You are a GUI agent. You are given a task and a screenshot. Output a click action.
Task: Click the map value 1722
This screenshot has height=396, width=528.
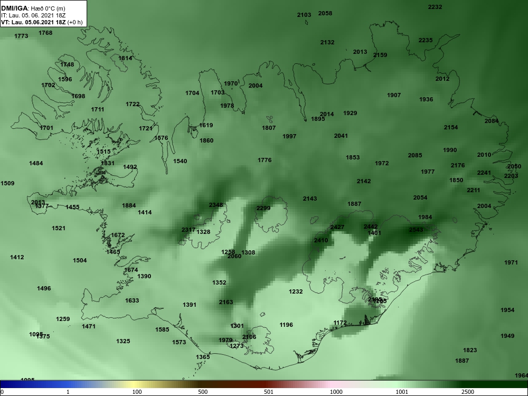(x=133, y=105)
